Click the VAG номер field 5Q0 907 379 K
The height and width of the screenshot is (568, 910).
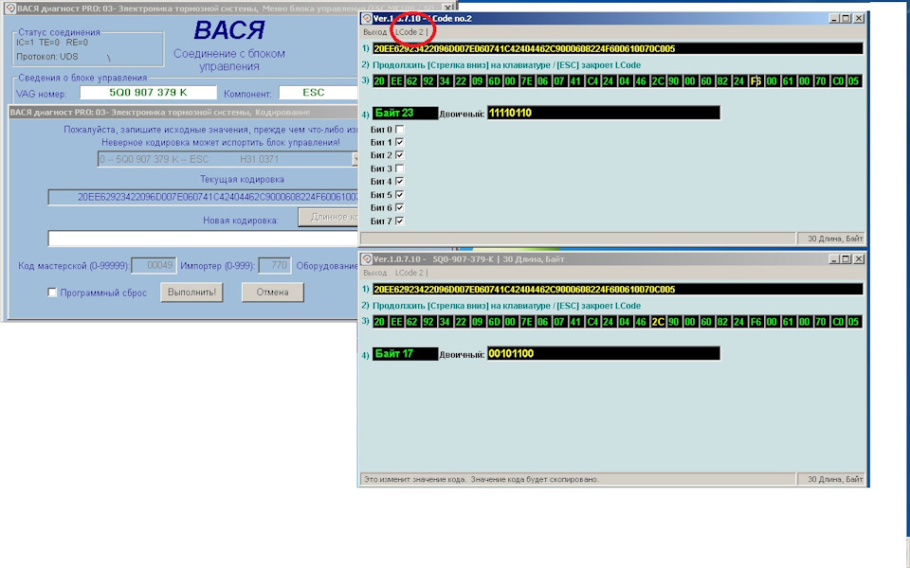click(x=148, y=92)
